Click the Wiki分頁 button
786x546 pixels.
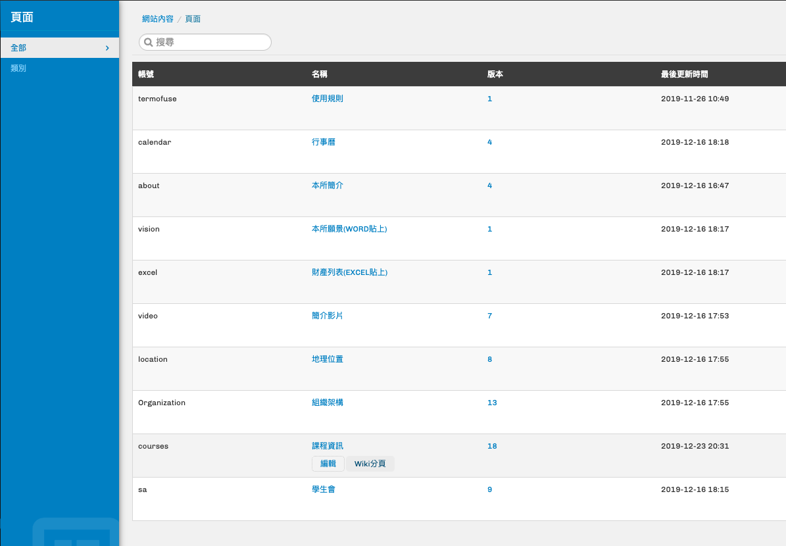[x=370, y=464]
